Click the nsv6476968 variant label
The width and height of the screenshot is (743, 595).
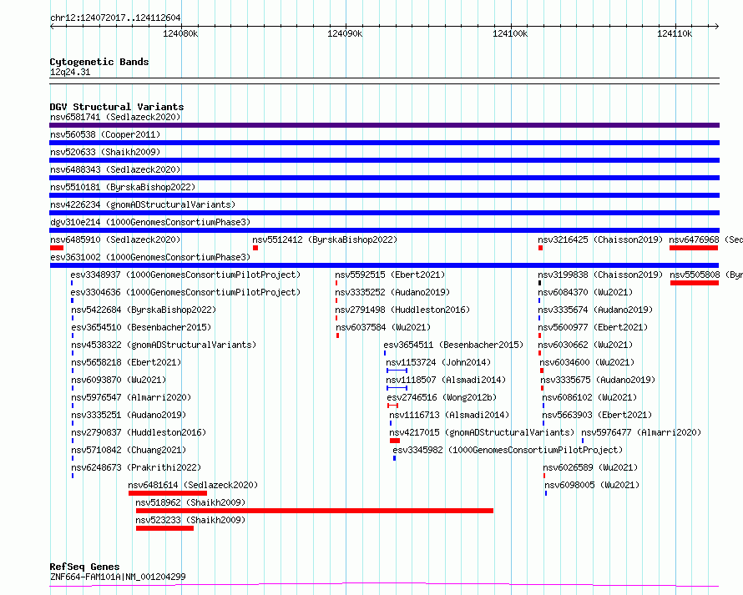(x=705, y=240)
